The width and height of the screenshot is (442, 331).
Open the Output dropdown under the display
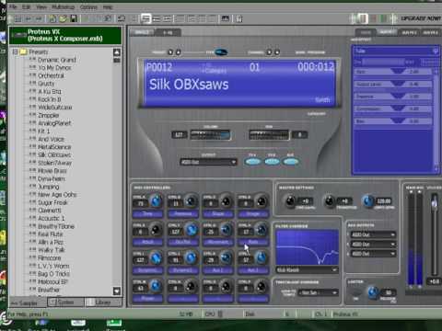click(208, 162)
